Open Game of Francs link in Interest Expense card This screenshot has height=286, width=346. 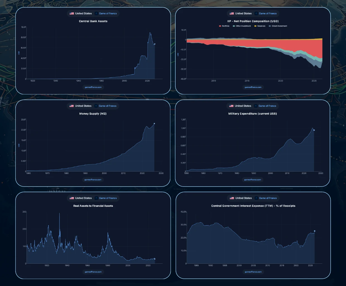(x=268, y=198)
